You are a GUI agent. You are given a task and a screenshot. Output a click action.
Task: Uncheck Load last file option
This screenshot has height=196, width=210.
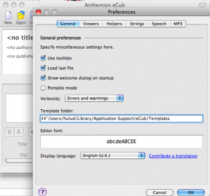[43, 68]
